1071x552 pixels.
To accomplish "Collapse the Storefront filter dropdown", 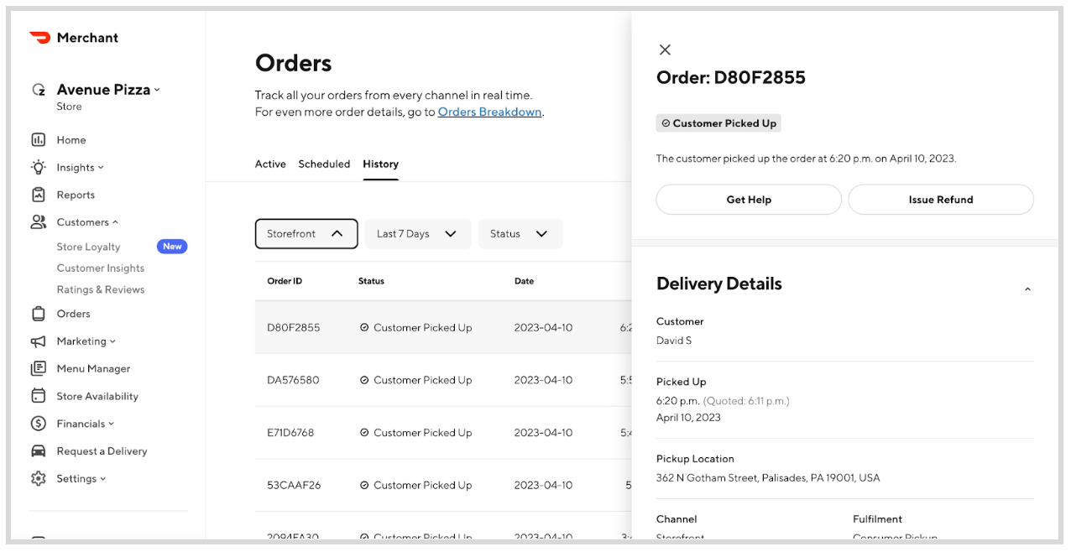I will pyautogui.click(x=306, y=233).
